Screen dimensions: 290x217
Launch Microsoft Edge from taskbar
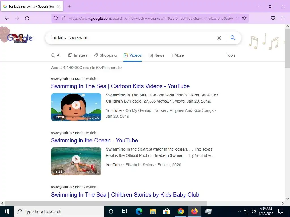point(139,211)
